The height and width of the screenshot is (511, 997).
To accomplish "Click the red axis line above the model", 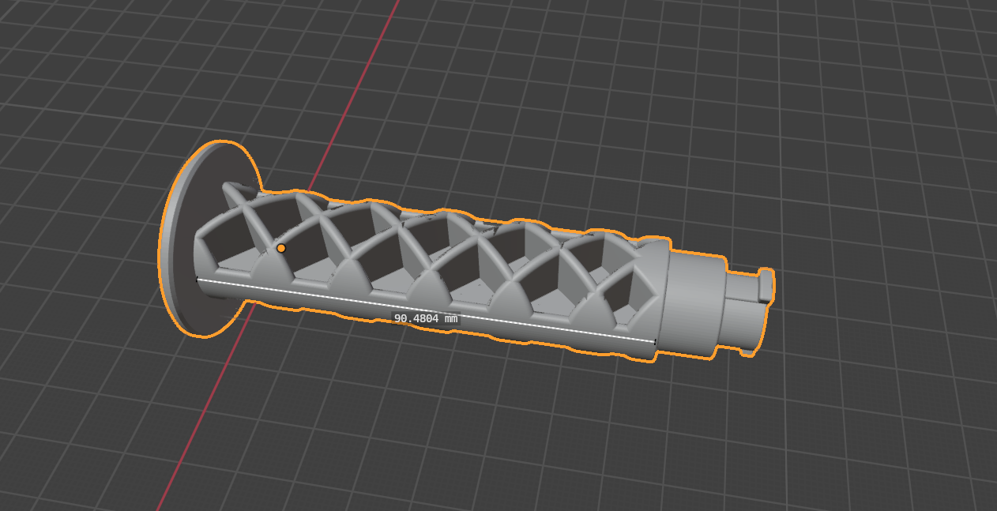I will tap(356, 88).
